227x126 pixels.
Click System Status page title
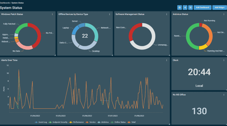(11, 8)
